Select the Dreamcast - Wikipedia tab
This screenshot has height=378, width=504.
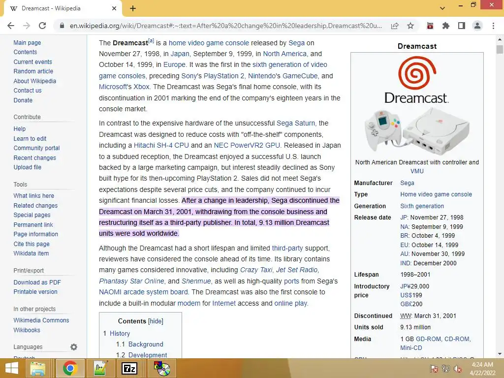pyautogui.click(x=63, y=8)
